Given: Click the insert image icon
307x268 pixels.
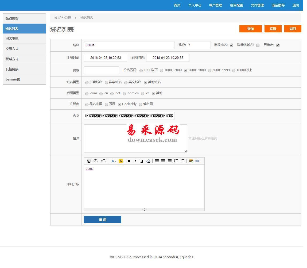Looking at the screenshot, I should pos(191,161).
